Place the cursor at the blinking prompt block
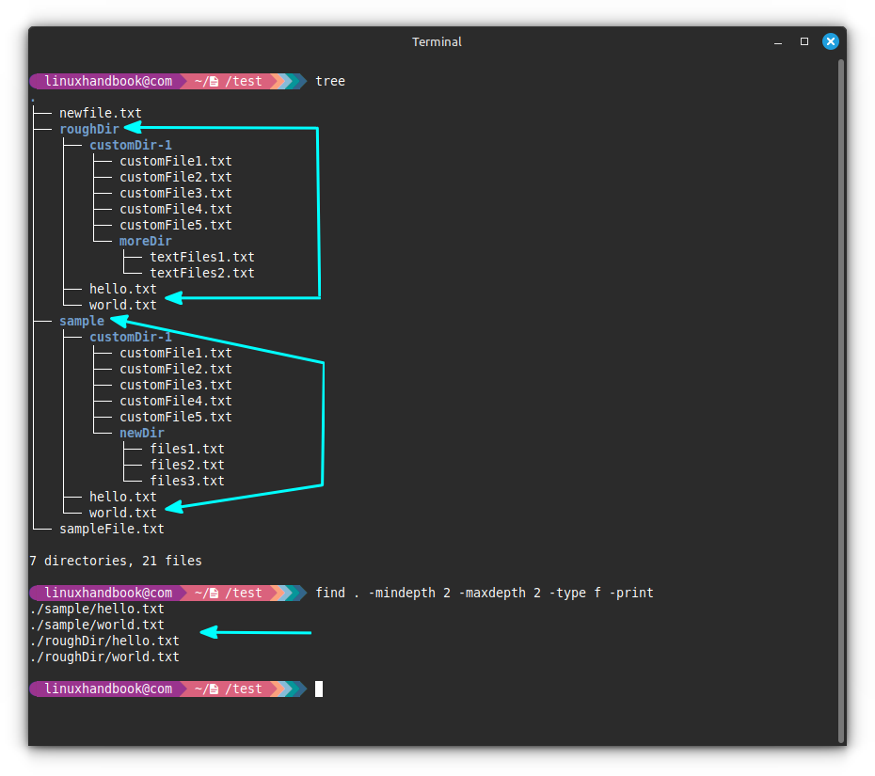Screen dimensions: 875x776 tap(319, 689)
